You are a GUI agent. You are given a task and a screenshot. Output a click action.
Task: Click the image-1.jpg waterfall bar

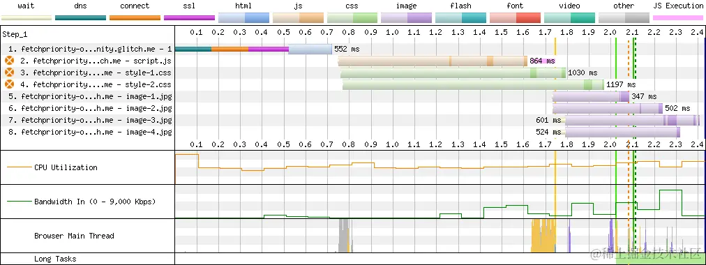[591, 96]
